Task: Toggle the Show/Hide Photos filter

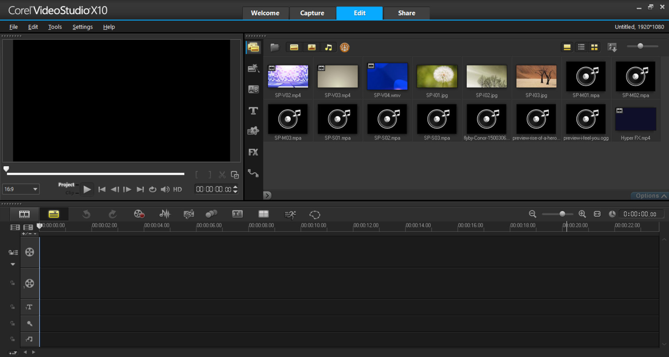Action: (312, 47)
